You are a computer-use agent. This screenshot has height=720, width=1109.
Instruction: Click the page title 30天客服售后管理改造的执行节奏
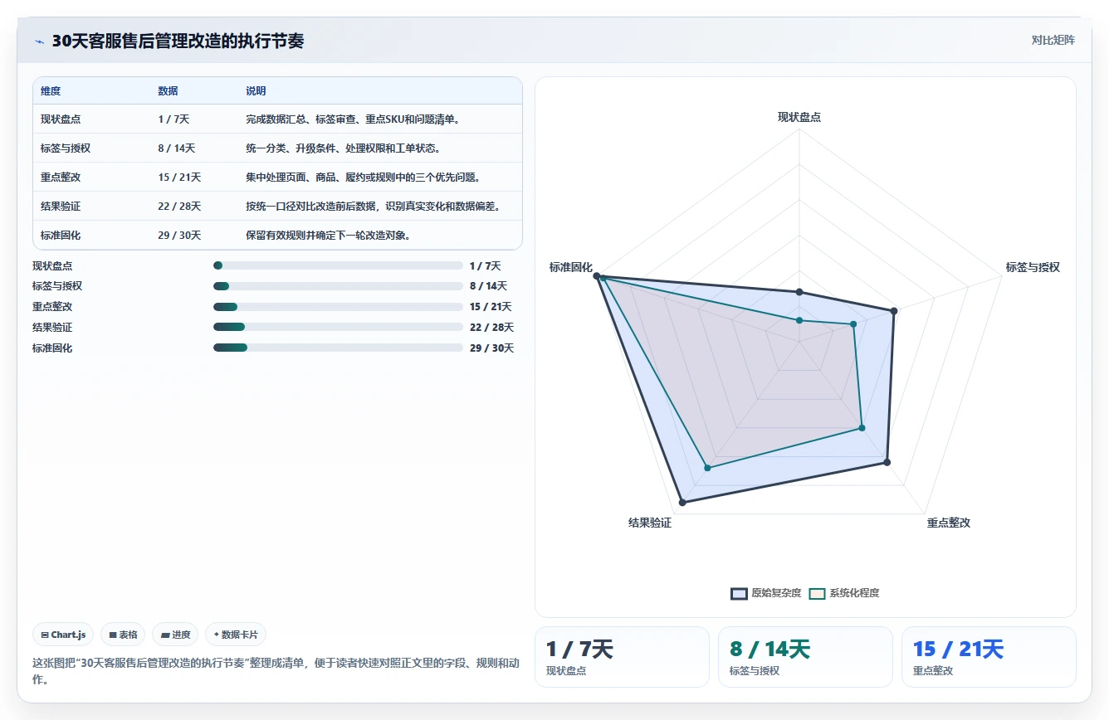click(178, 41)
